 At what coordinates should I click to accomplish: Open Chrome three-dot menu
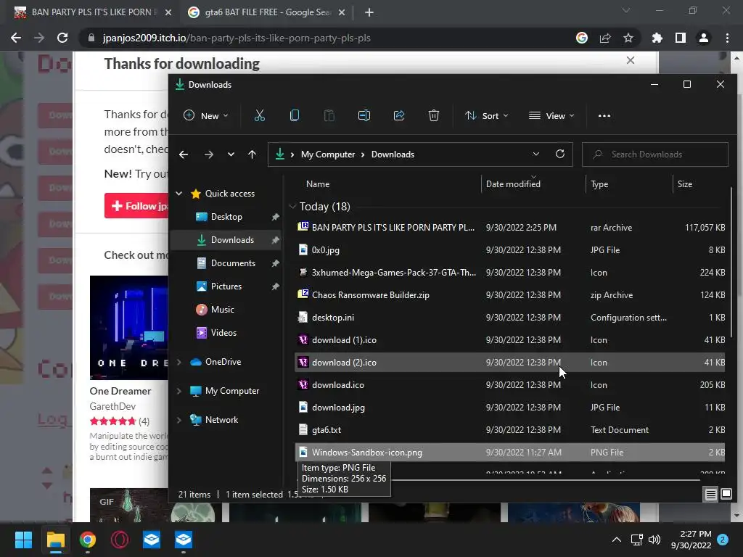coord(727,38)
